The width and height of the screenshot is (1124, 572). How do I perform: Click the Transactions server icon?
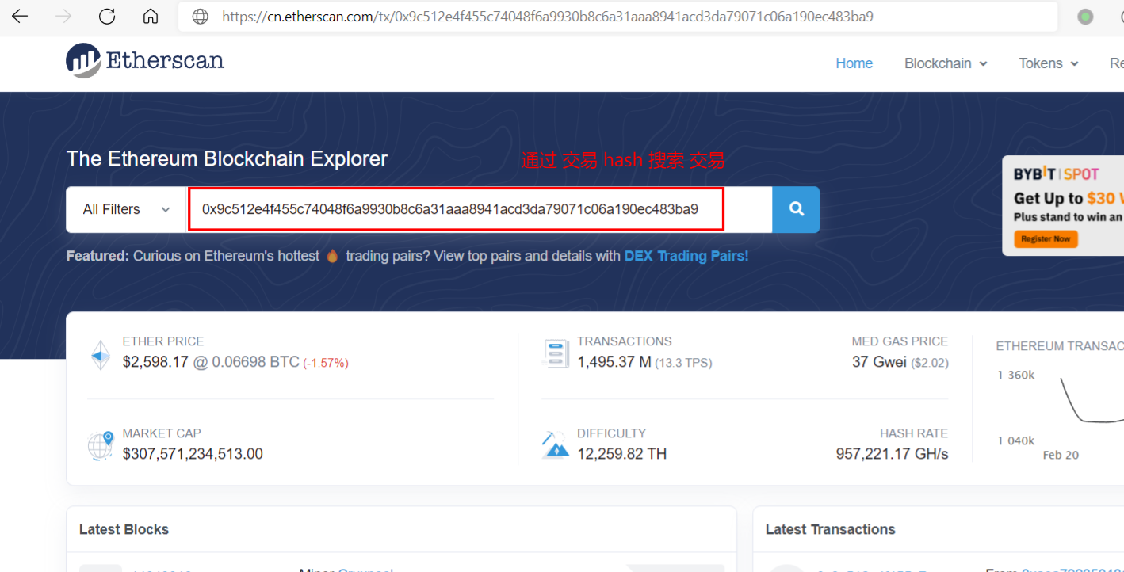556,354
